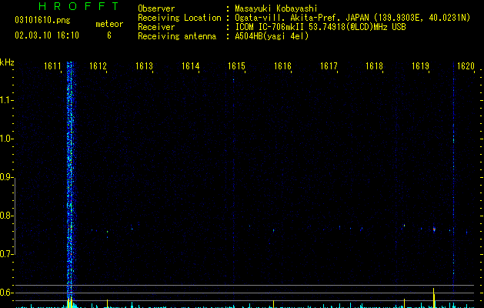Click the 0.8 kHz frequency label
Screen dimensions: 484x308
tap(6, 216)
